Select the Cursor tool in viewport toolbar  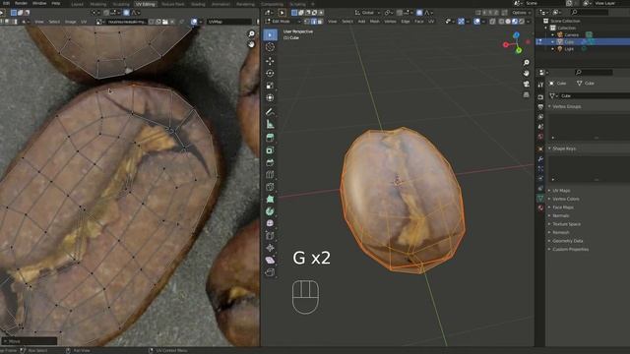[x=270, y=47]
